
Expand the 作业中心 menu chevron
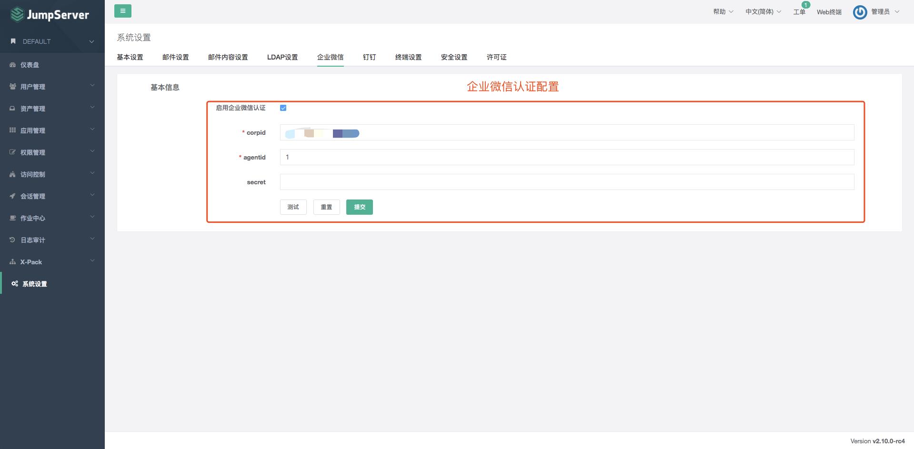click(92, 217)
